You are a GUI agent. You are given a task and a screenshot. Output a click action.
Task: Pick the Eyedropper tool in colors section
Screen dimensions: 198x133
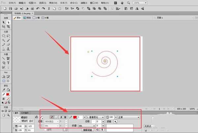[4, 89]
